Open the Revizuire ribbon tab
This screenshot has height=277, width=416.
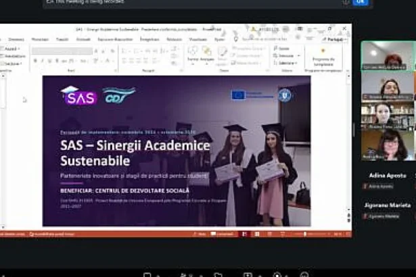coord(175,39)
